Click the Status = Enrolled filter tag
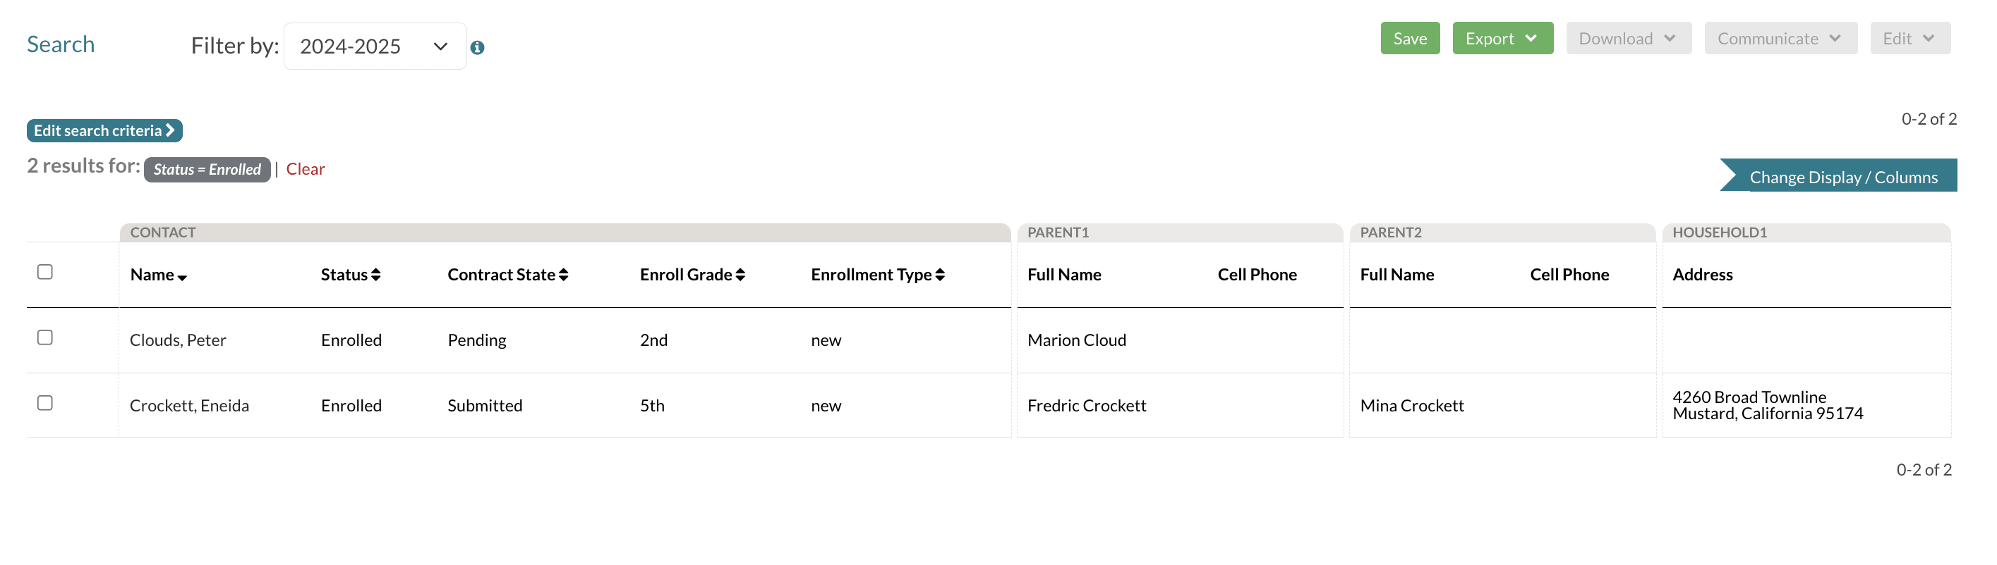The width and height of the screenshot is (1997, 565). point(207,170)
